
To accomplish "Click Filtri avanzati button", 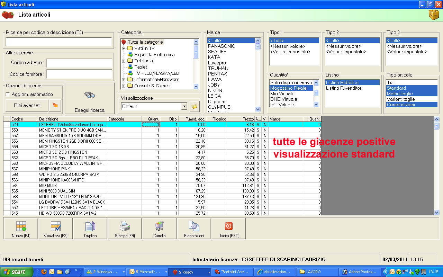I will pos(27,105).
